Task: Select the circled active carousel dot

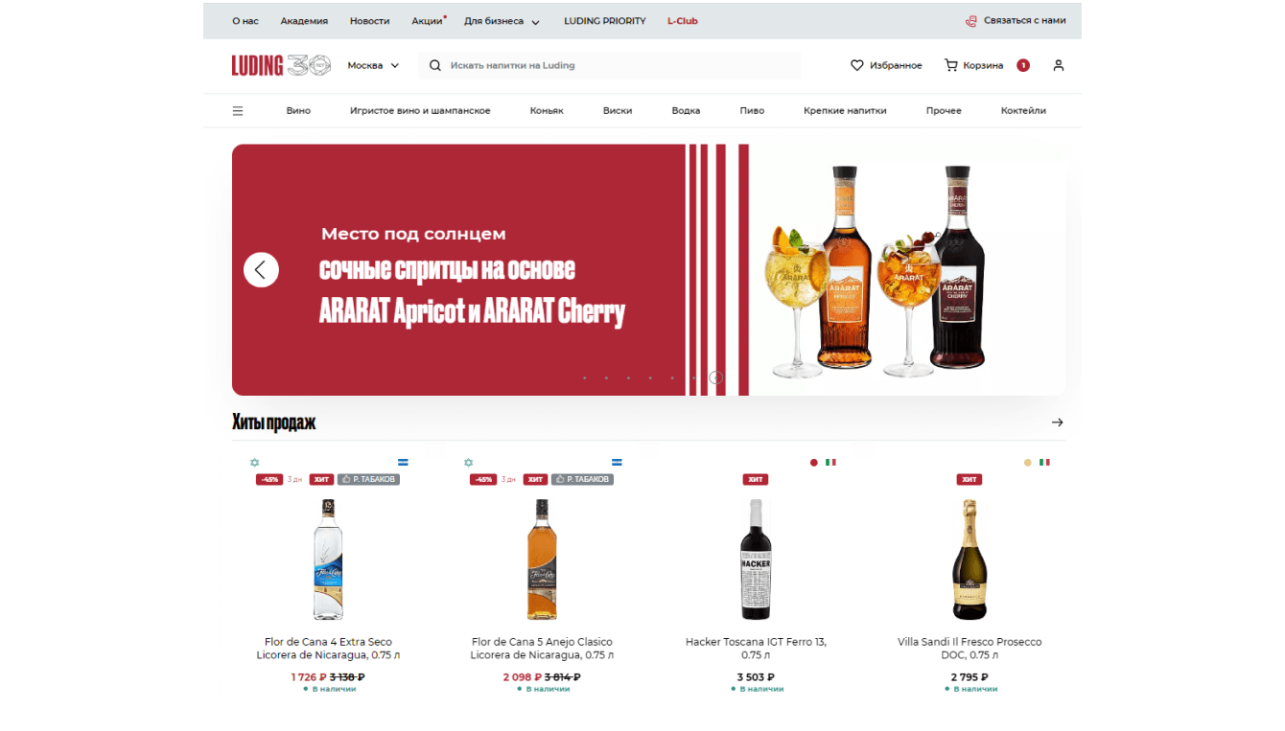Action: [x=716, y=377]
